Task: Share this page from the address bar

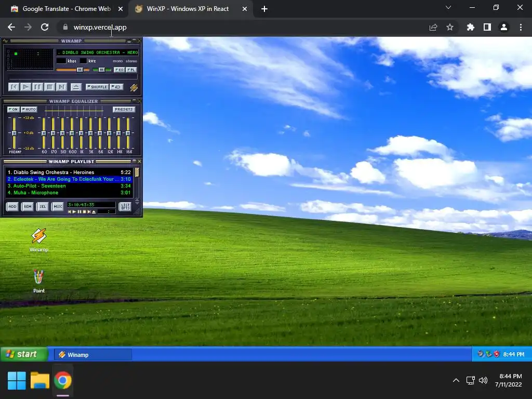Action: [x=433, y=27]
